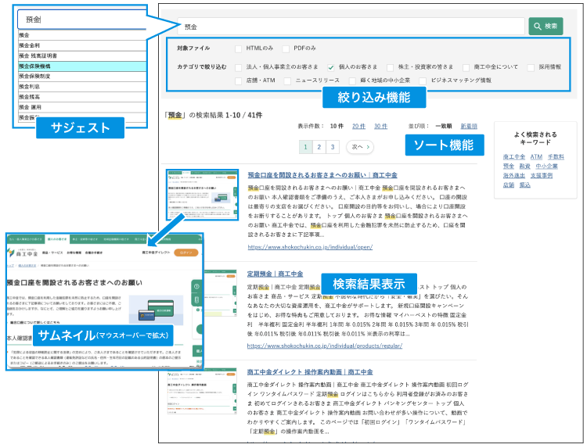Click 次へ next page button

click(360, 147)
